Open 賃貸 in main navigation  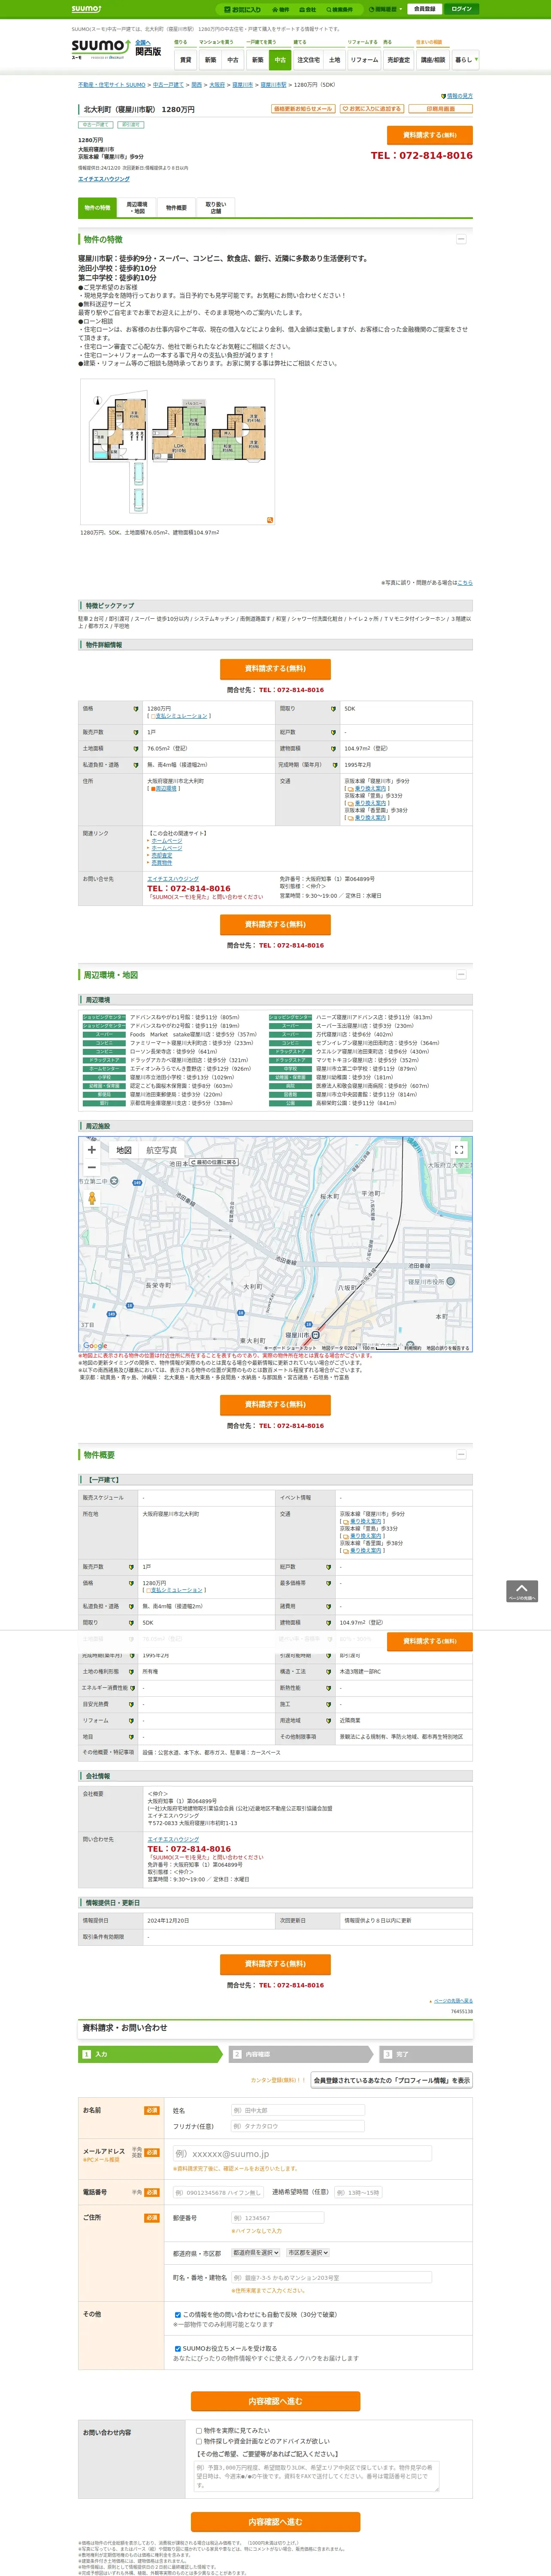click(x=185, y=60)
